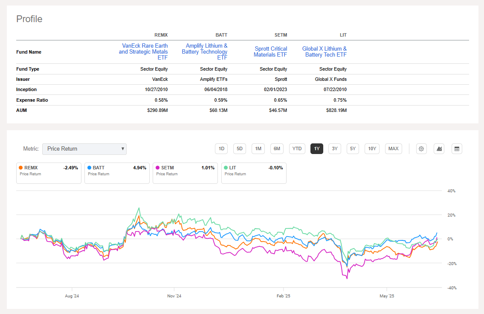The height and width of the screenshot is (314, 484).
Task: Select the 6M range button
Action: click(x=277, y=148)
